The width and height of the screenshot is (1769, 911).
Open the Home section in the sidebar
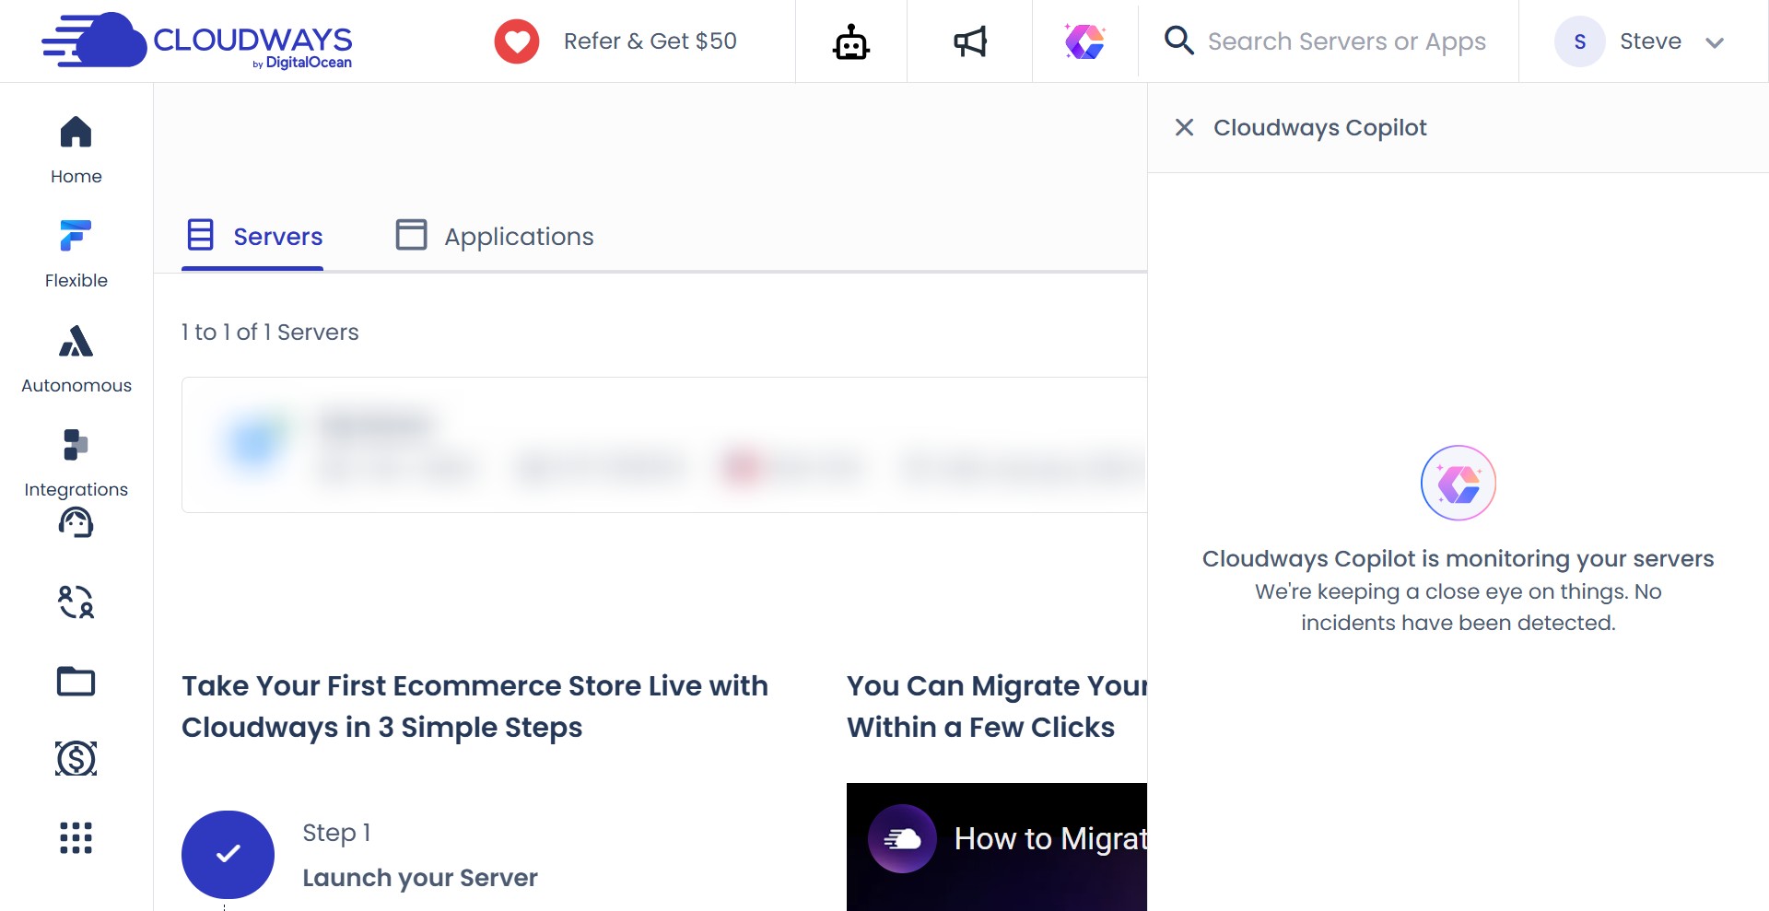pos(76,147)
